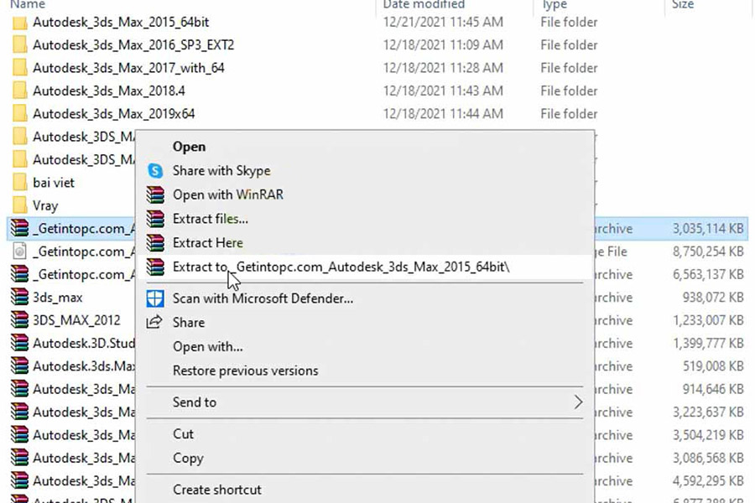Click WinRAR icon beside Extract to entry

coord(155,267)
